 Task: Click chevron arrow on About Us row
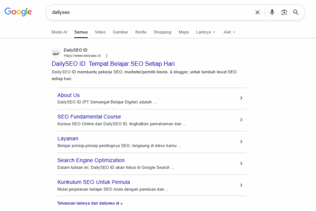click(241, 98)
